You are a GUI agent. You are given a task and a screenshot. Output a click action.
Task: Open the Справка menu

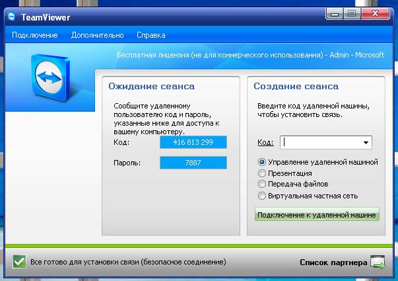(x=151, y=35)
